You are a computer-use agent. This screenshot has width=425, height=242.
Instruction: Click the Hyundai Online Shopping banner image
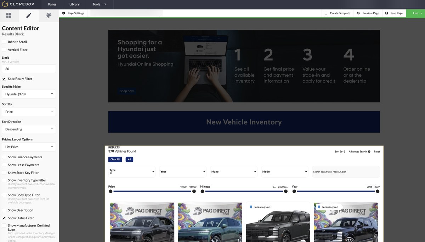coord(244,66)
